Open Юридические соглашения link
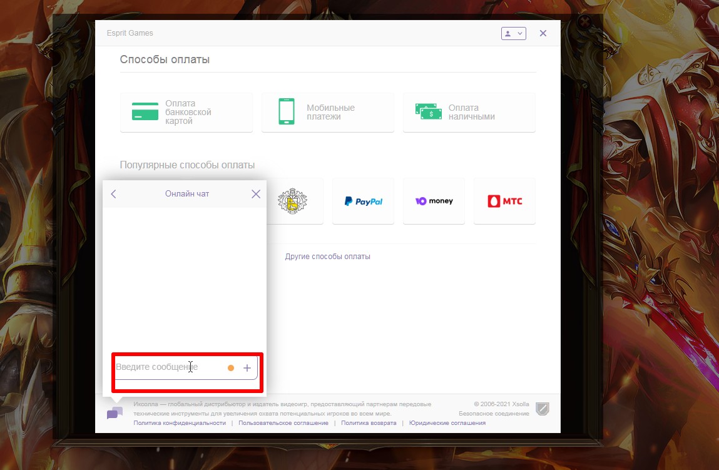 447,423
